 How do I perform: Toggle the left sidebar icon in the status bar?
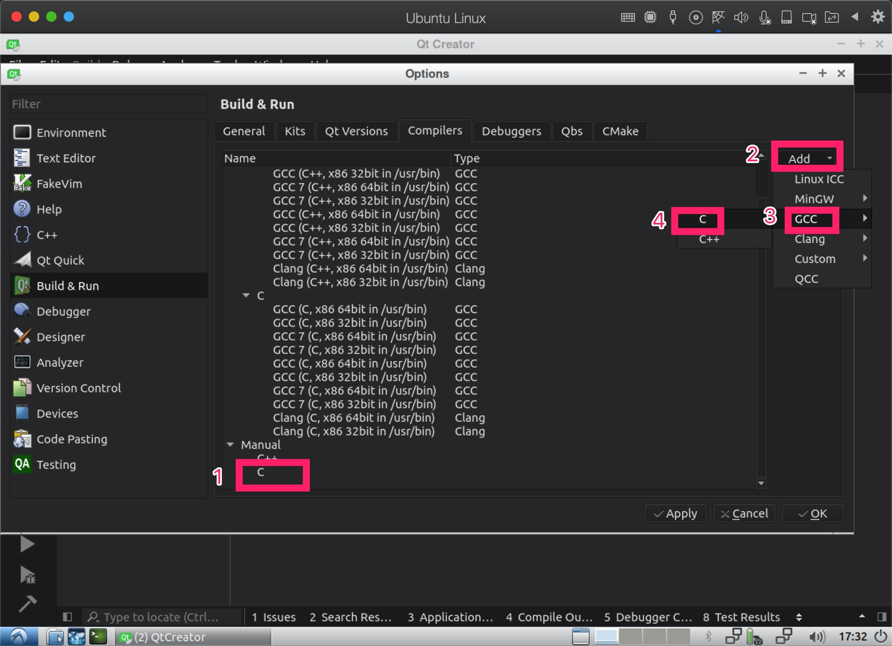[67, 617]
